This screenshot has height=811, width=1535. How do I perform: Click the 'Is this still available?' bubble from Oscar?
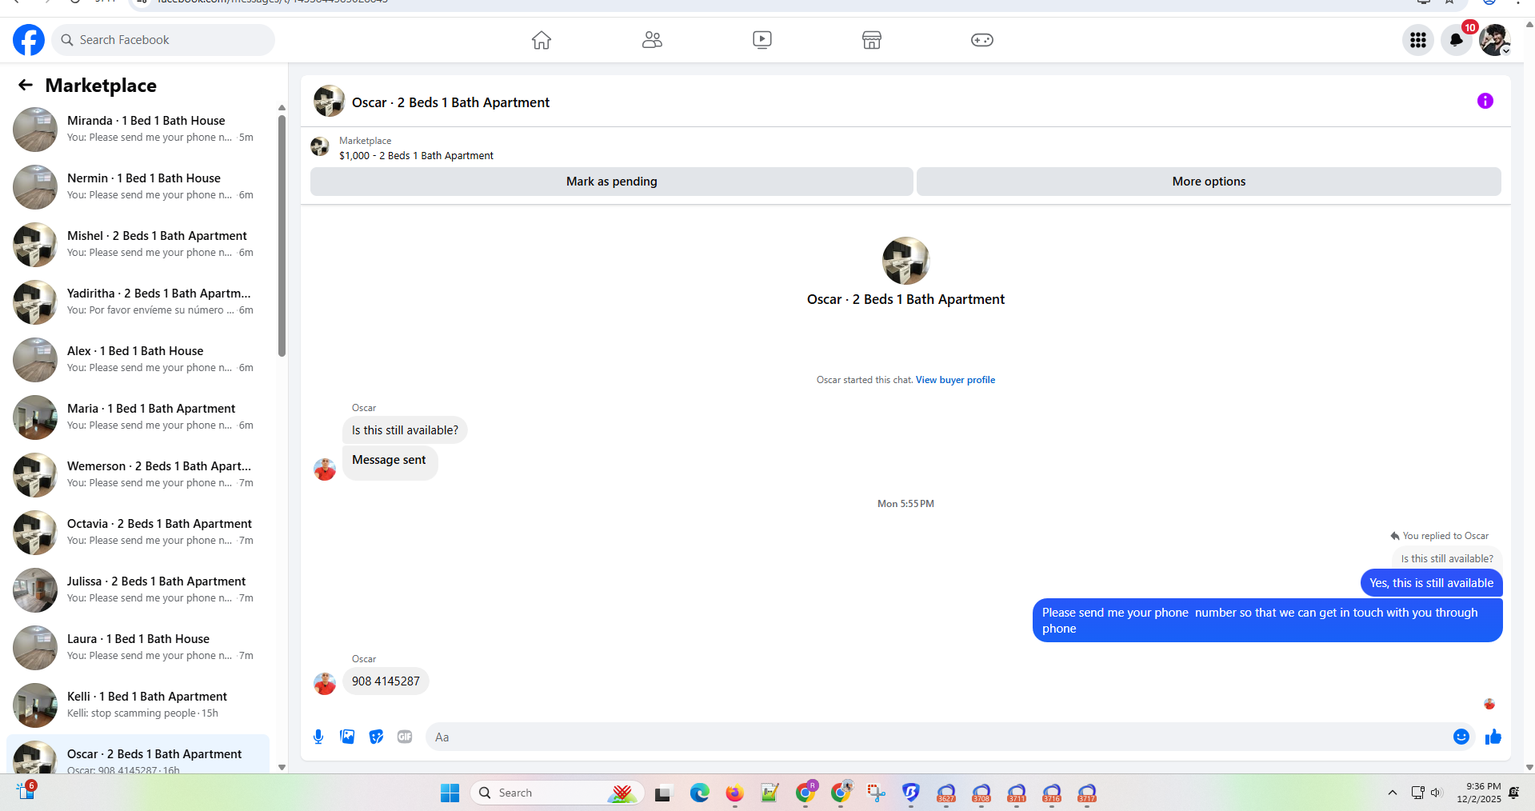(405, 430)
